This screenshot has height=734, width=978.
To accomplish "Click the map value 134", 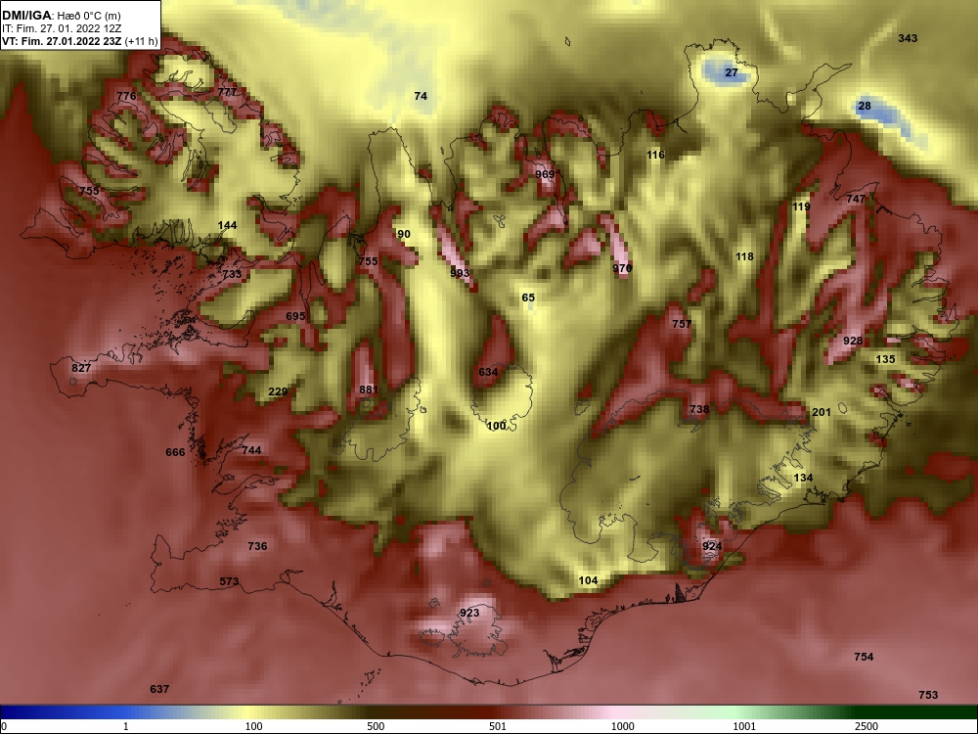I will pyautogui.click(x=803, y=479).
